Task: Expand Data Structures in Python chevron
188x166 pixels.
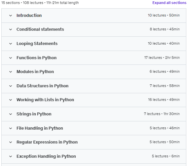Action: [11, 86]
